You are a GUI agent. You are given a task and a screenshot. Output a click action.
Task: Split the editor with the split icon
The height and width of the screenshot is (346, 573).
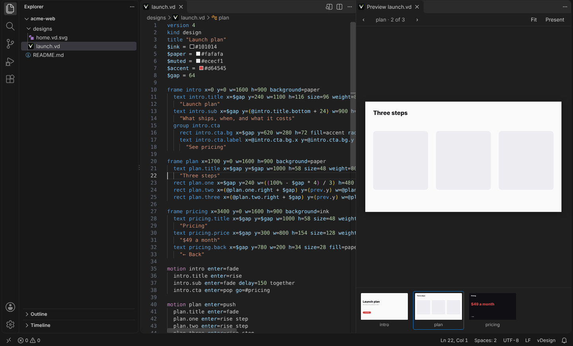[339, 7]
